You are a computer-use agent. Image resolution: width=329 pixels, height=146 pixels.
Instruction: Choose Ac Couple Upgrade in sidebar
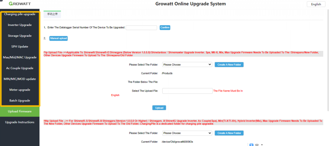click(x=20, y=68)
